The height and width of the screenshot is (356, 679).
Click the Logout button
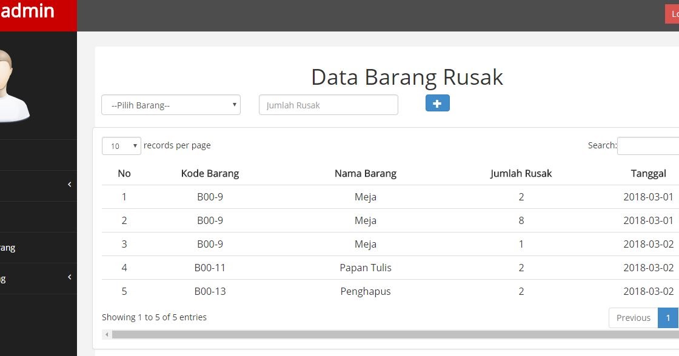coord(675,13)
